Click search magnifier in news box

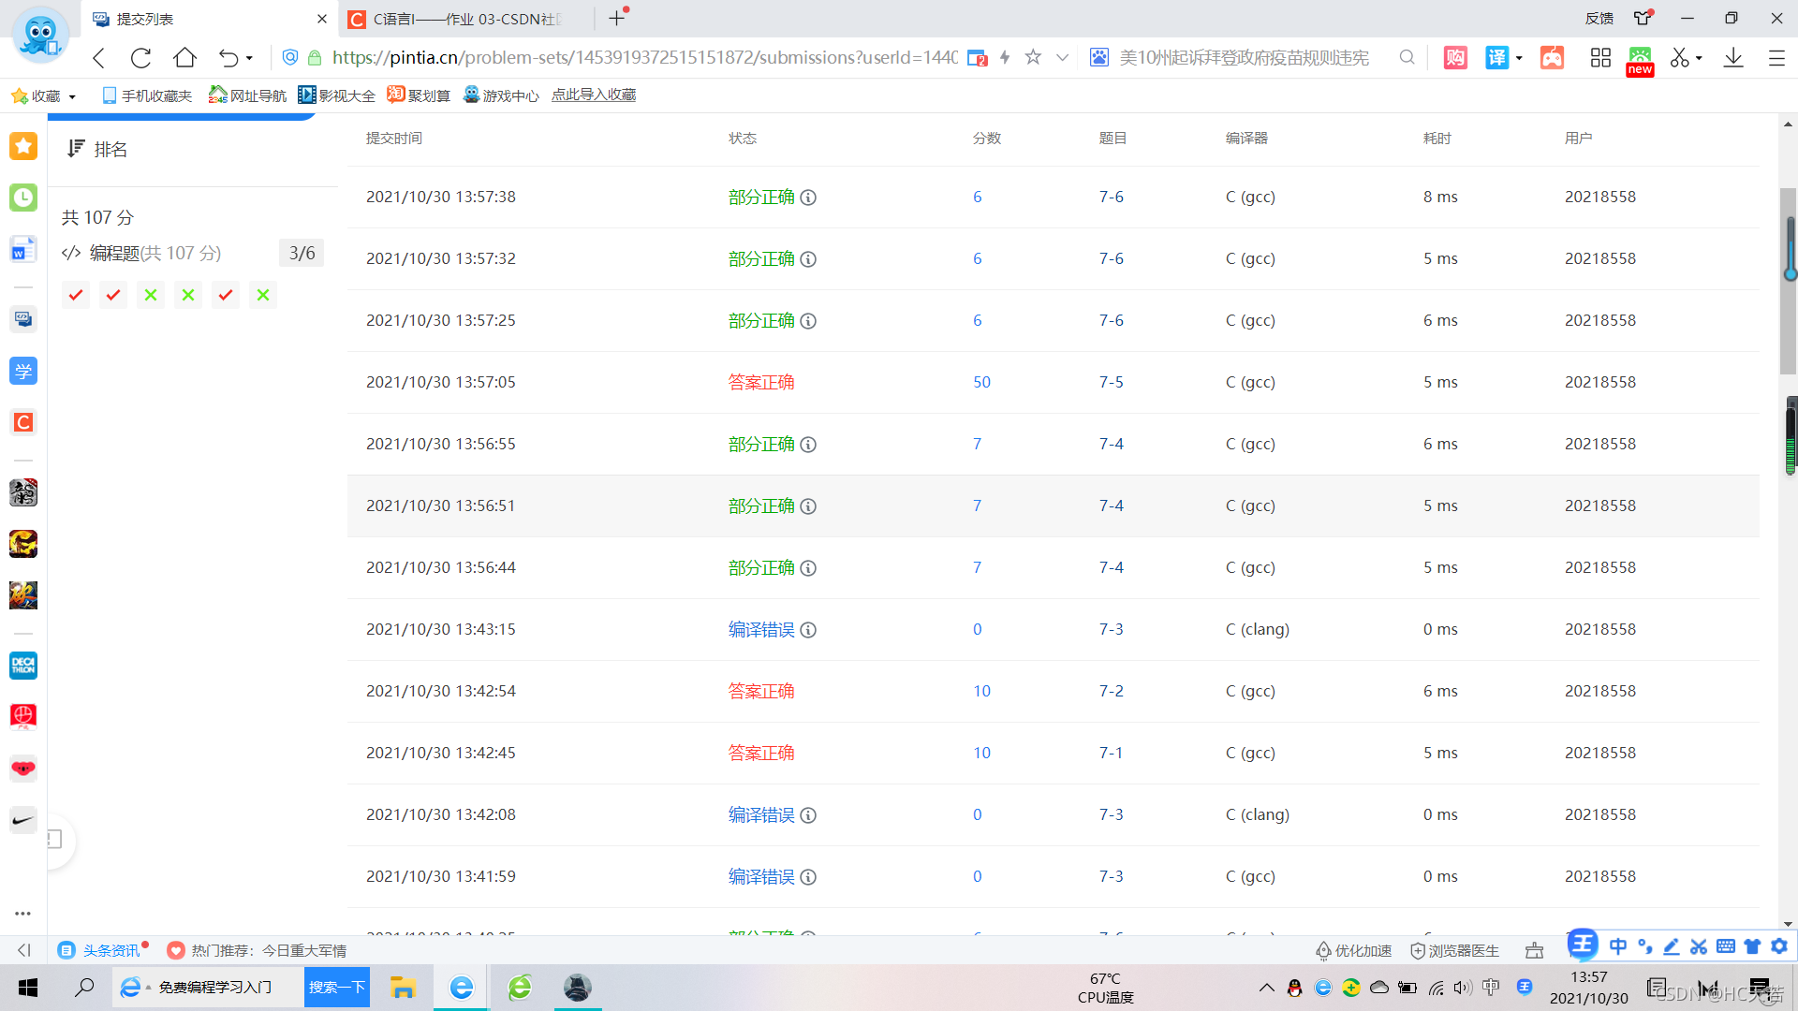[x=1407, y=58]
